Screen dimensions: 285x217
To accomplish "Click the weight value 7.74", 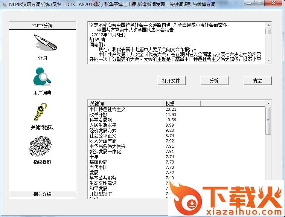I will [x=169, y=157].
